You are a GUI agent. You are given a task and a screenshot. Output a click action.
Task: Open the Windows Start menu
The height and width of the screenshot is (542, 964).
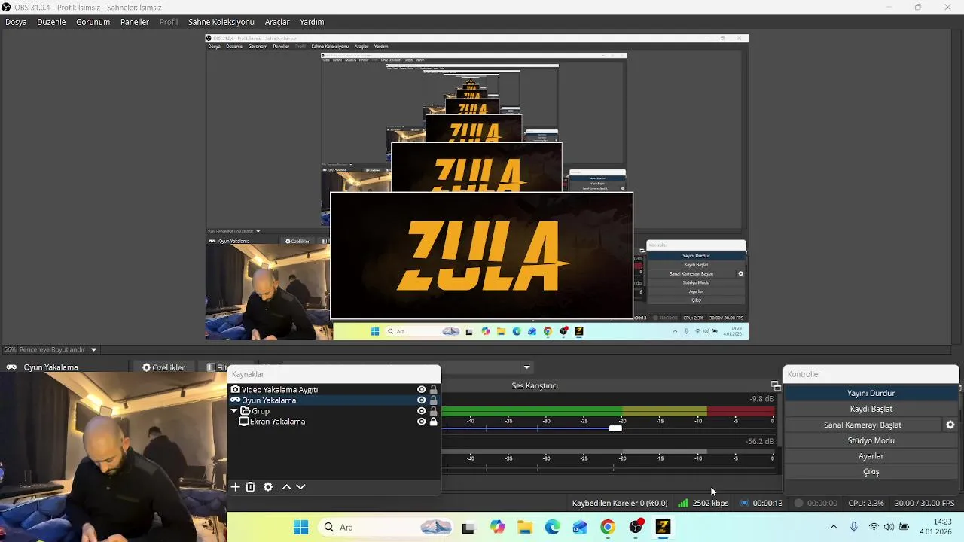coord(300,527)
